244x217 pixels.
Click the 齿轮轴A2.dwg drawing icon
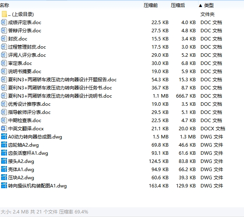[x=4, y=145]
